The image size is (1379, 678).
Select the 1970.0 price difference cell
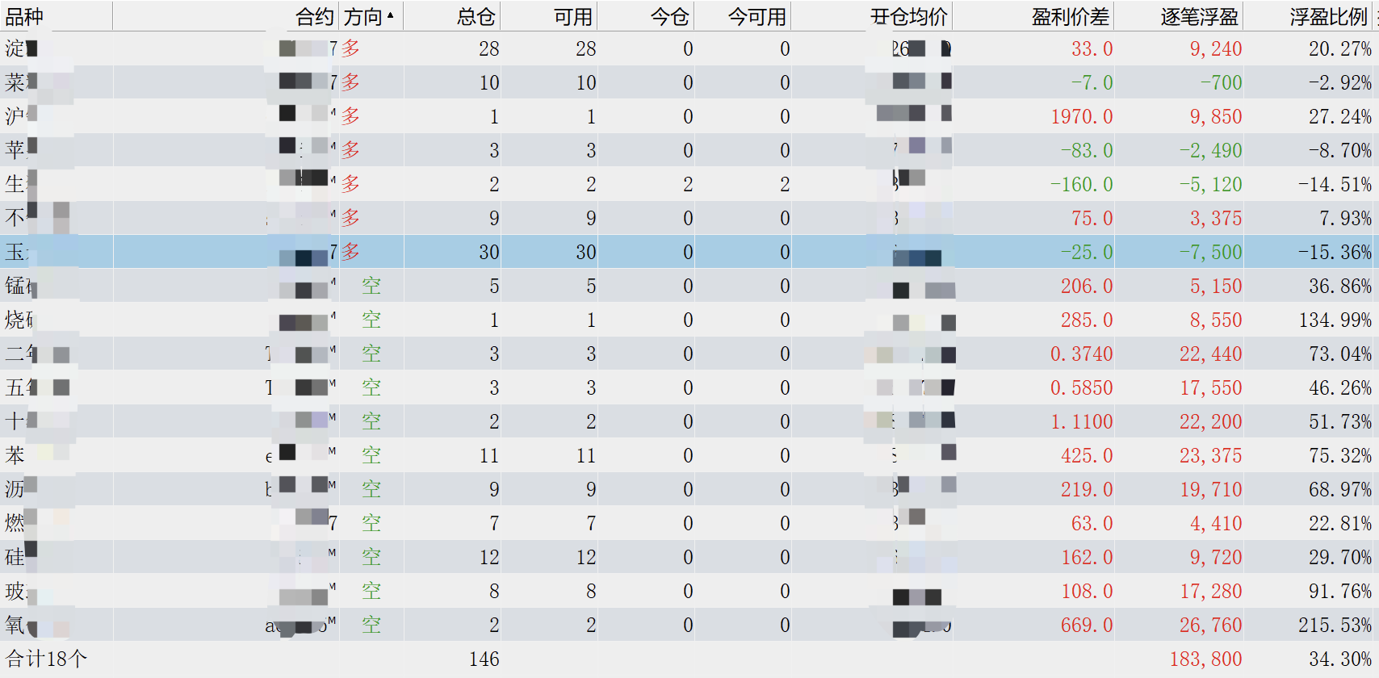tap(1081, 116)
